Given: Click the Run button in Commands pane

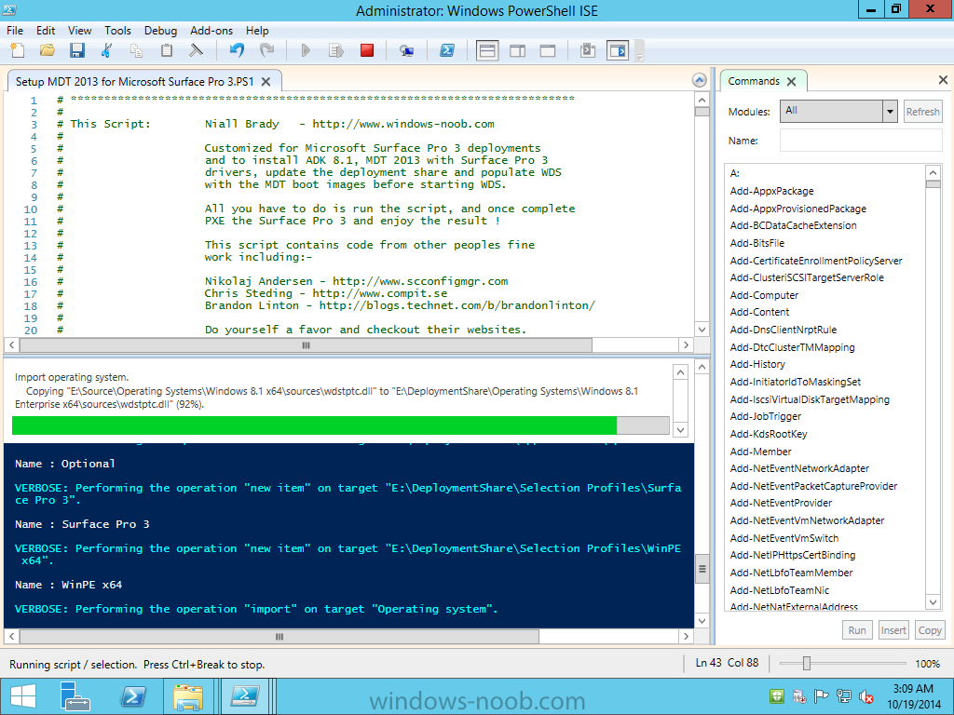Looking at the screenshot, I should tap(857, 630).
